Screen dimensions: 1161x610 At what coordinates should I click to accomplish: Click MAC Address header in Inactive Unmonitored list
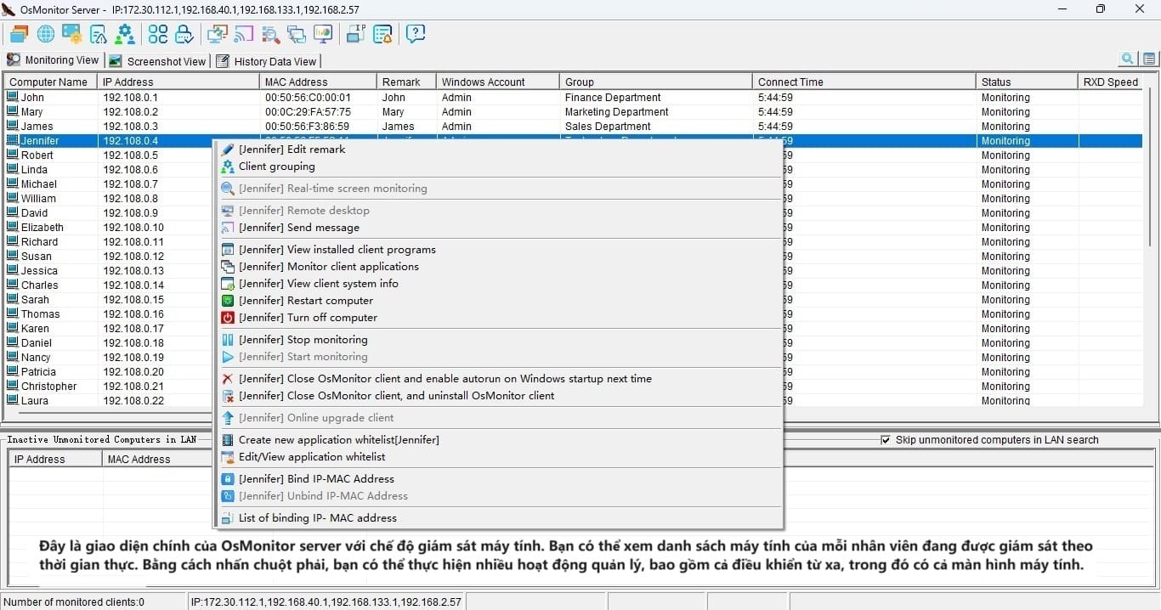[158, 460]
